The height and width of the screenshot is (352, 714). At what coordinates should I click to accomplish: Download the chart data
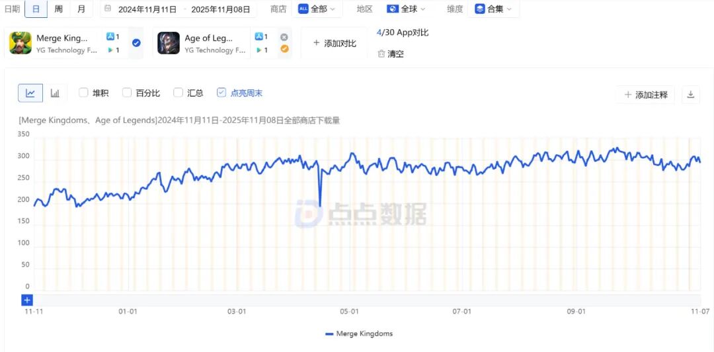691,95
